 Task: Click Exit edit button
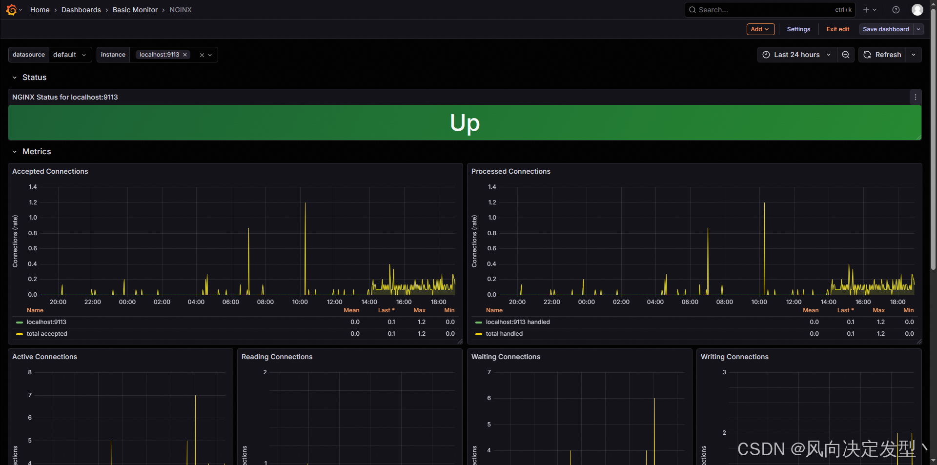coord(837,29)
